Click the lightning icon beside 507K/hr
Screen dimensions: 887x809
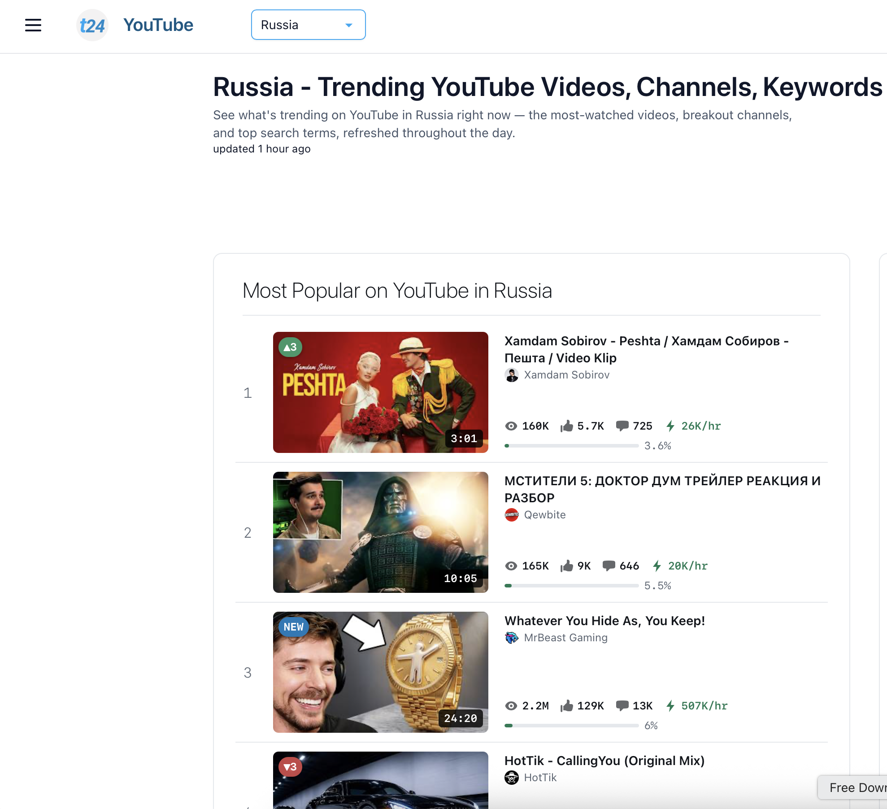(x=670, y=706)
